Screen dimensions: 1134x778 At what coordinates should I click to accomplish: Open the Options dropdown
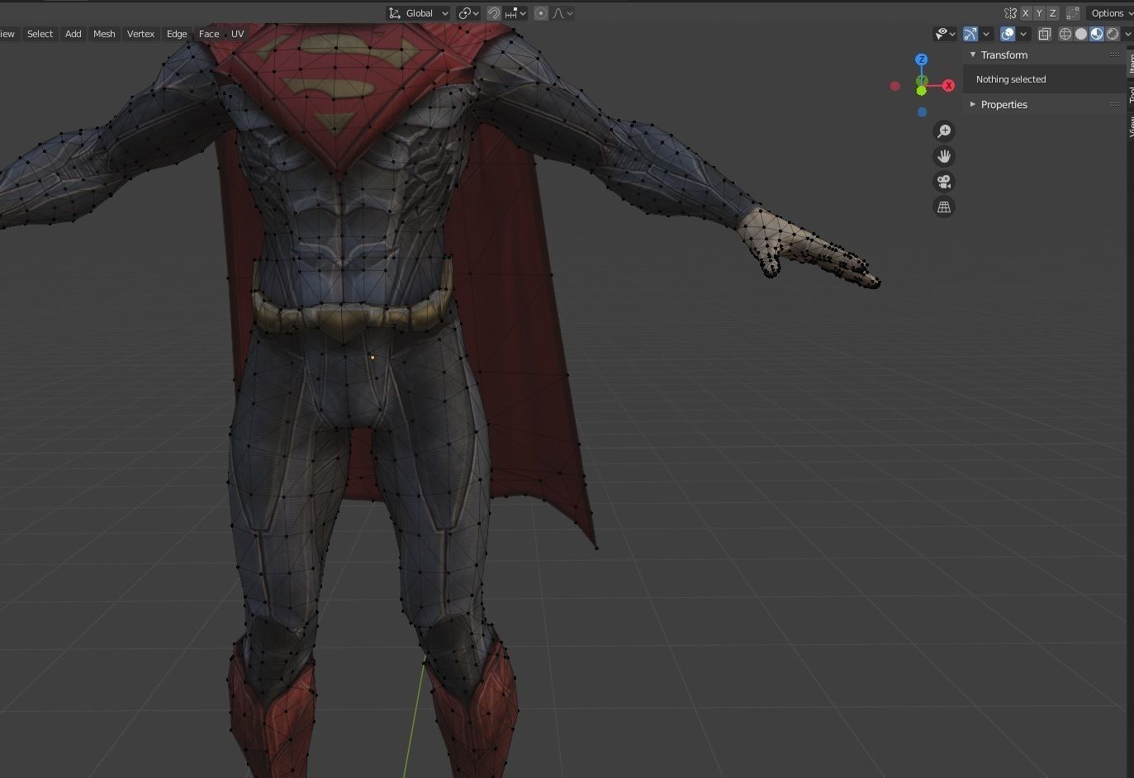[x=1110, y=13]
